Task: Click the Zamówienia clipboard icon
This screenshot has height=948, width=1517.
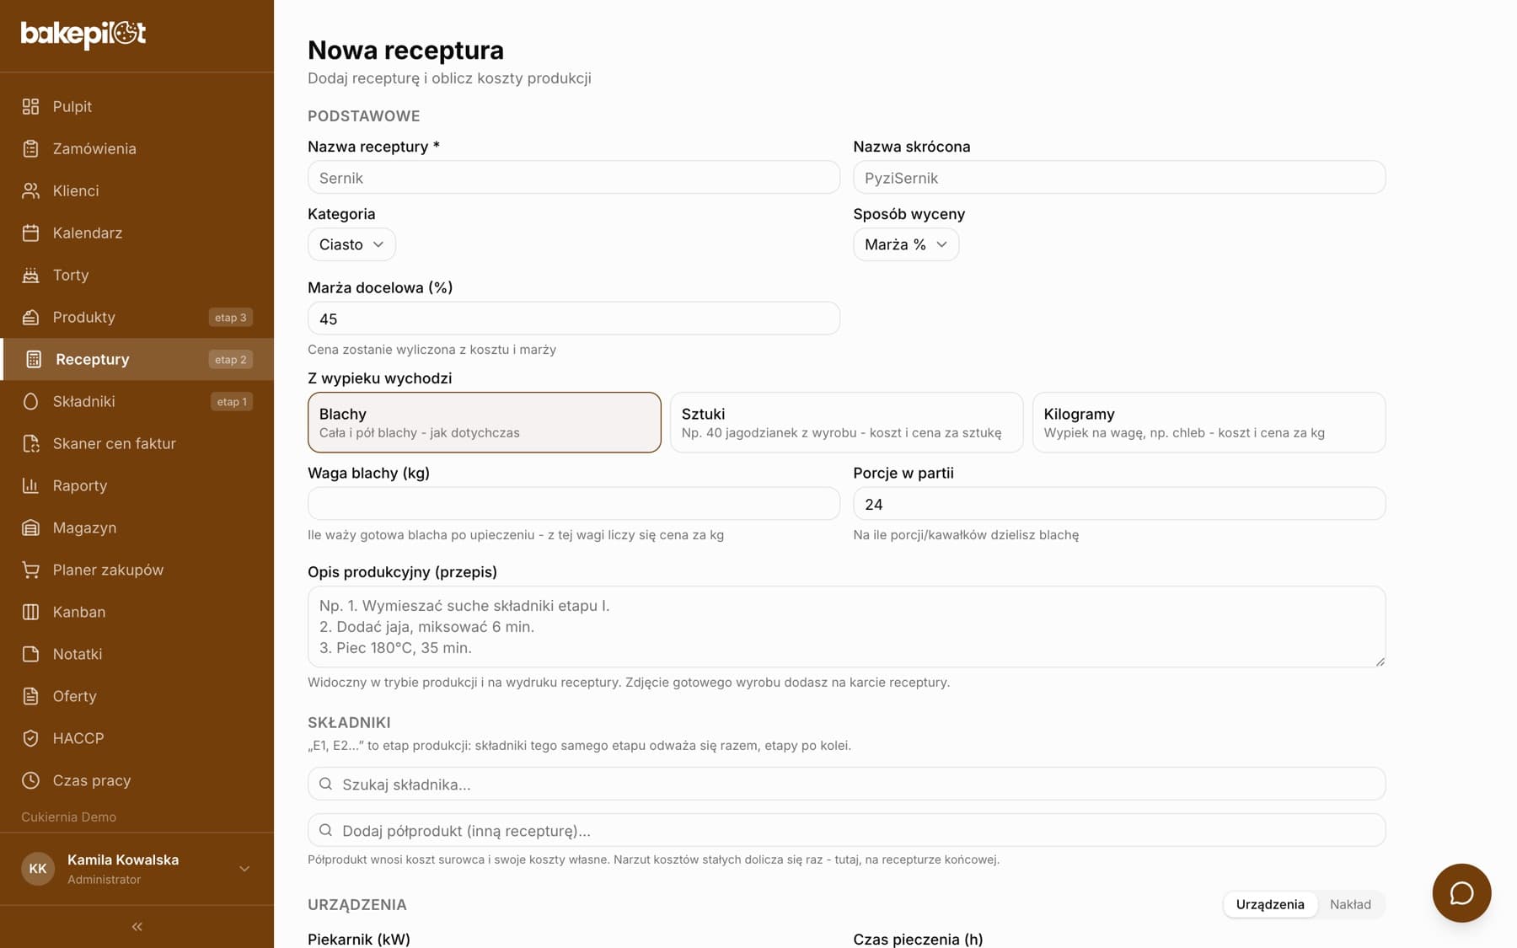Action: 31,148
